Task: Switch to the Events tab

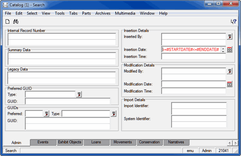Action: coord(43,142)
